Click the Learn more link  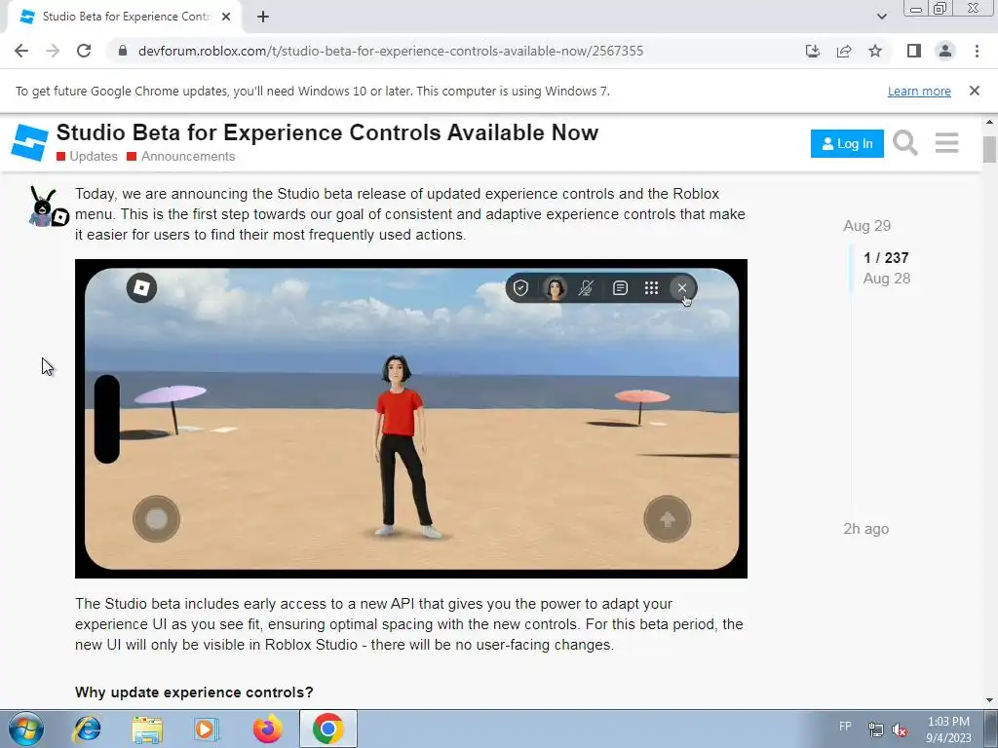(919, 91)
